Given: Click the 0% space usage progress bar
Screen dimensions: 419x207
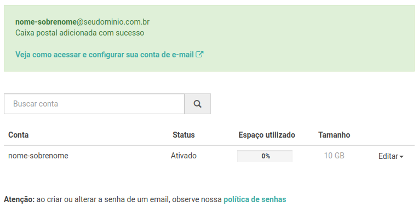Looking at the screenshot, I should (x=265, y=156).
